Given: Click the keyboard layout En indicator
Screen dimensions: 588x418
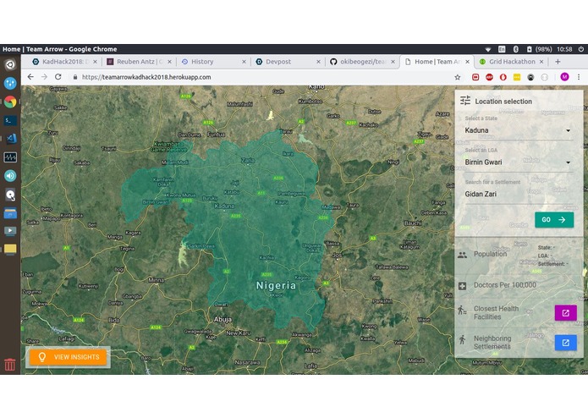Looking at the screenshot, I should click(x=502, y=49).
